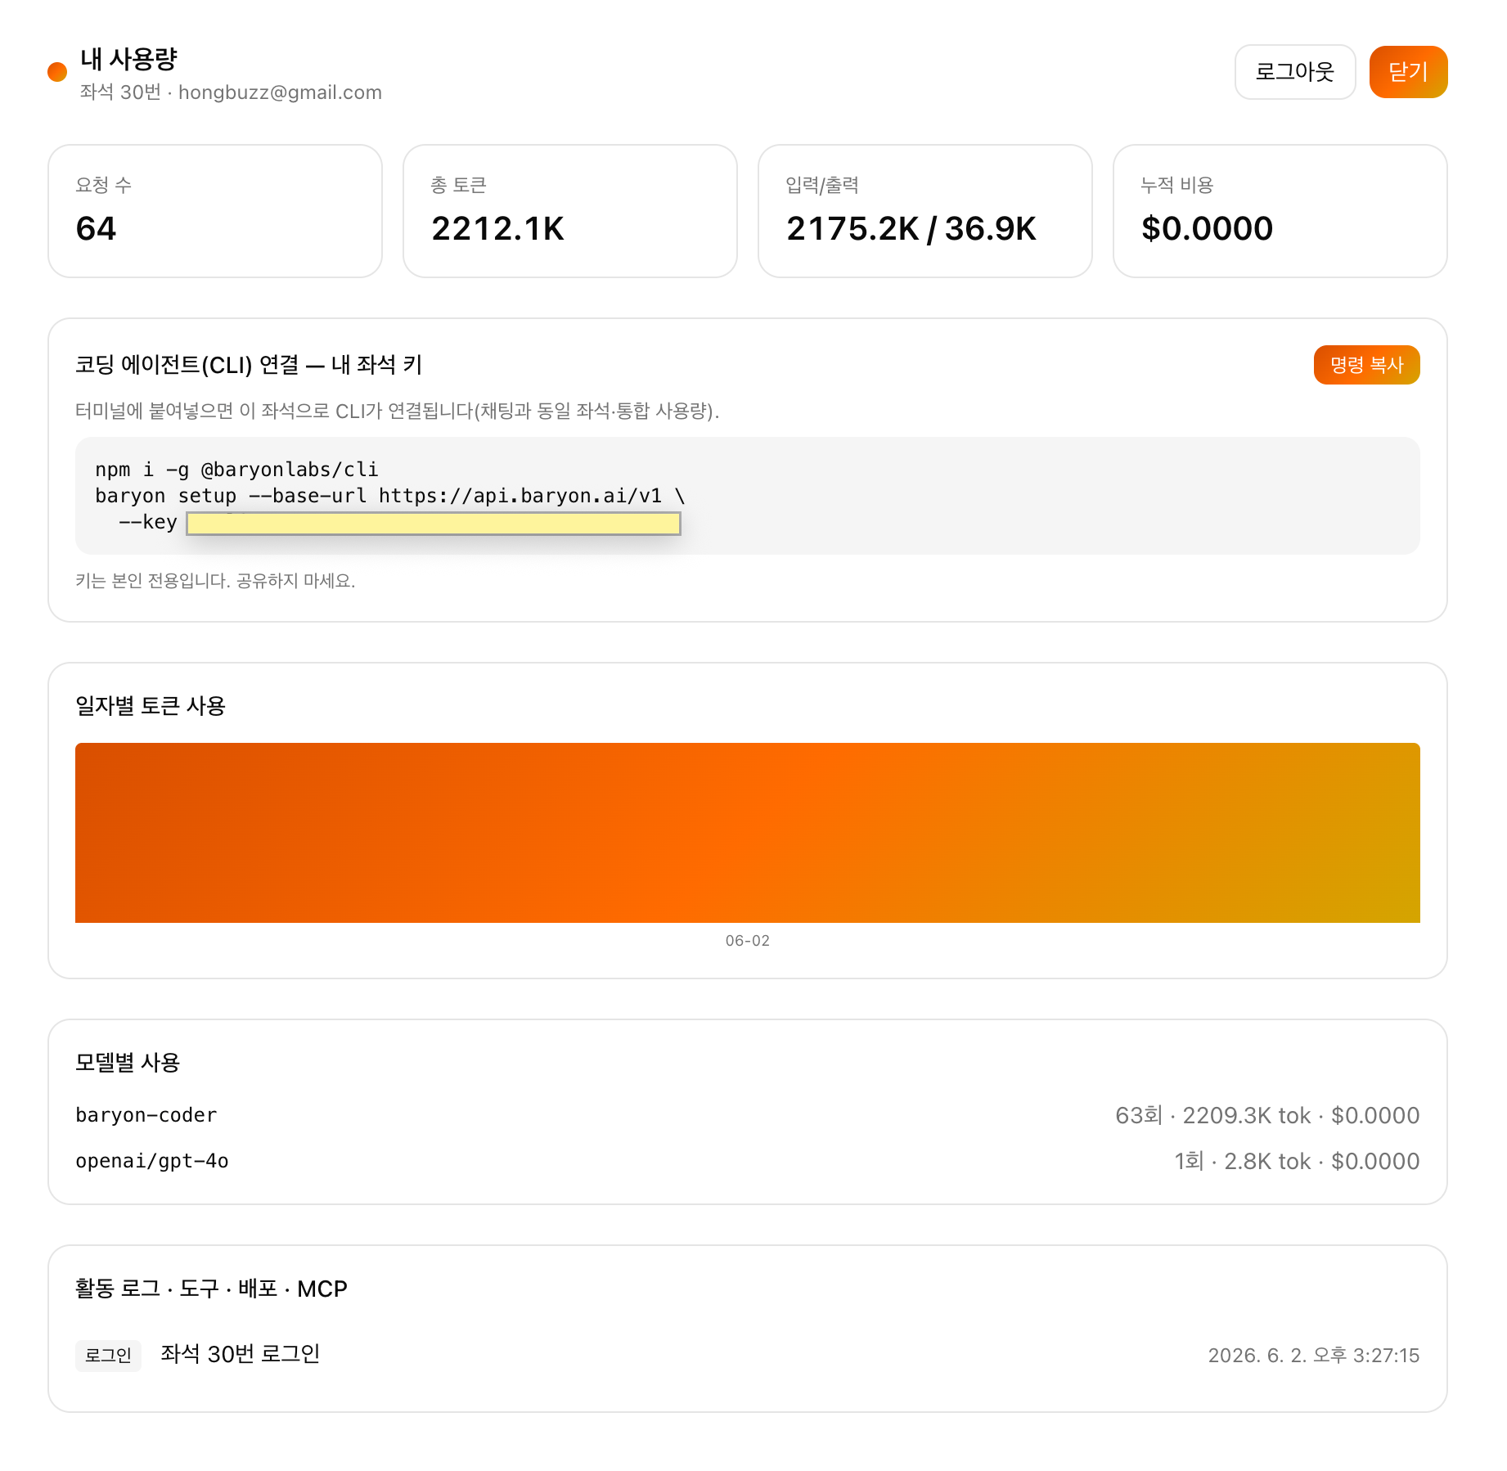
Task: Click the 06-02 daily token usage bar
Action: point(747,833)
